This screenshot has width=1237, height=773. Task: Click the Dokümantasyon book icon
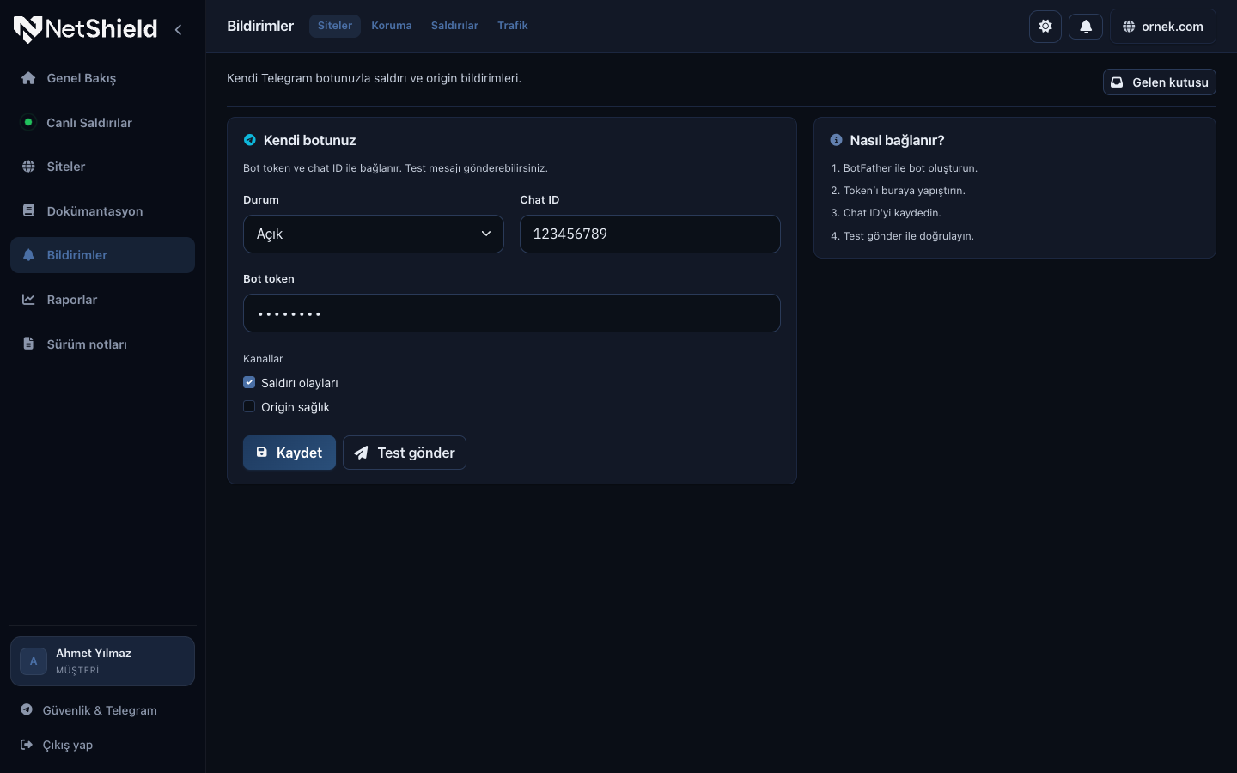tap(28, 210)
